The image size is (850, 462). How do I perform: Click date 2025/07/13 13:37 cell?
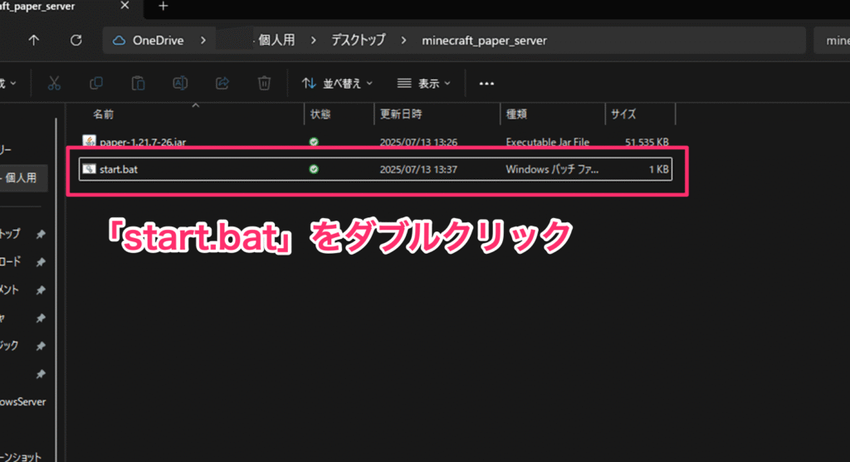418,169
